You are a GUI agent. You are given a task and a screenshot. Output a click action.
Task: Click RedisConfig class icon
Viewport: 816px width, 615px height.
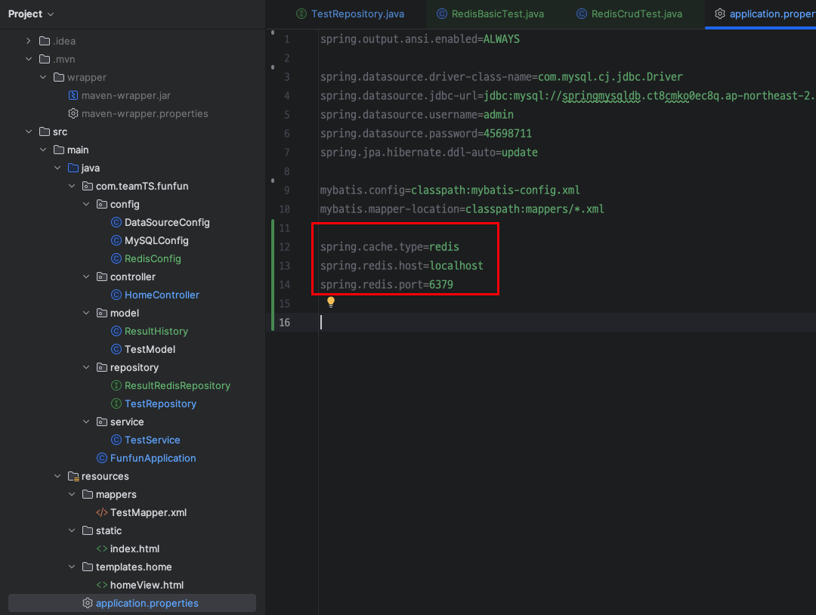116,258
